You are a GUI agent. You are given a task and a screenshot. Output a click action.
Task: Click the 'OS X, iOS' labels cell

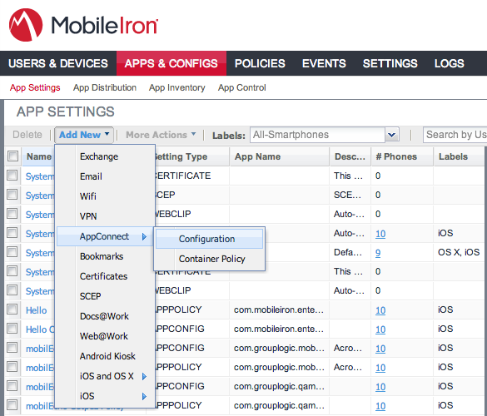point(459,252)
